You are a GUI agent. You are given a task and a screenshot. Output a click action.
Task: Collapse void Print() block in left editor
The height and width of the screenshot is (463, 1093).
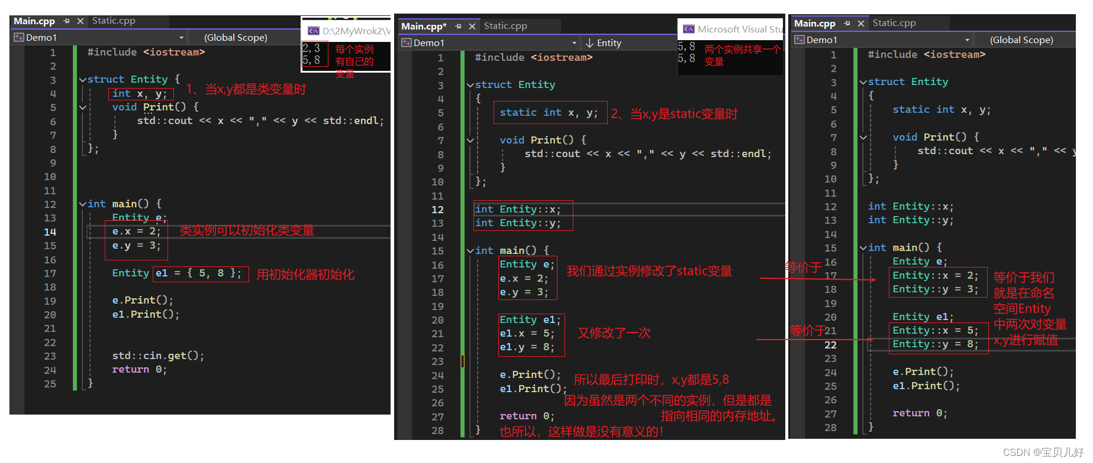tap(83, 107)
